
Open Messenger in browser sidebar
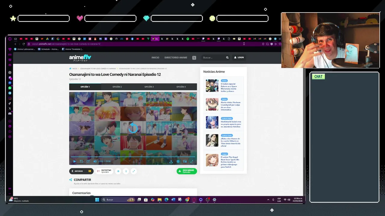(10, 83)
